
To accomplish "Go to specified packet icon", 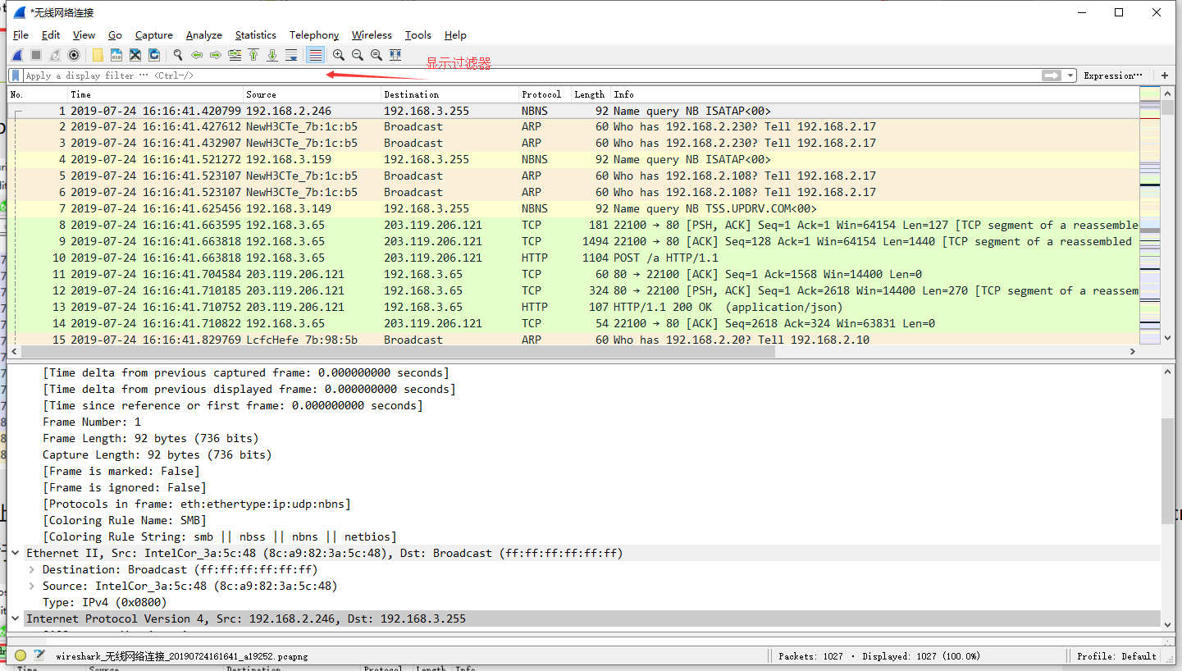I will point(235,55).
